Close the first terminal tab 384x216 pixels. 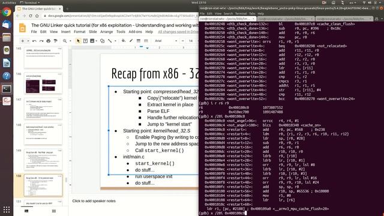253,19
